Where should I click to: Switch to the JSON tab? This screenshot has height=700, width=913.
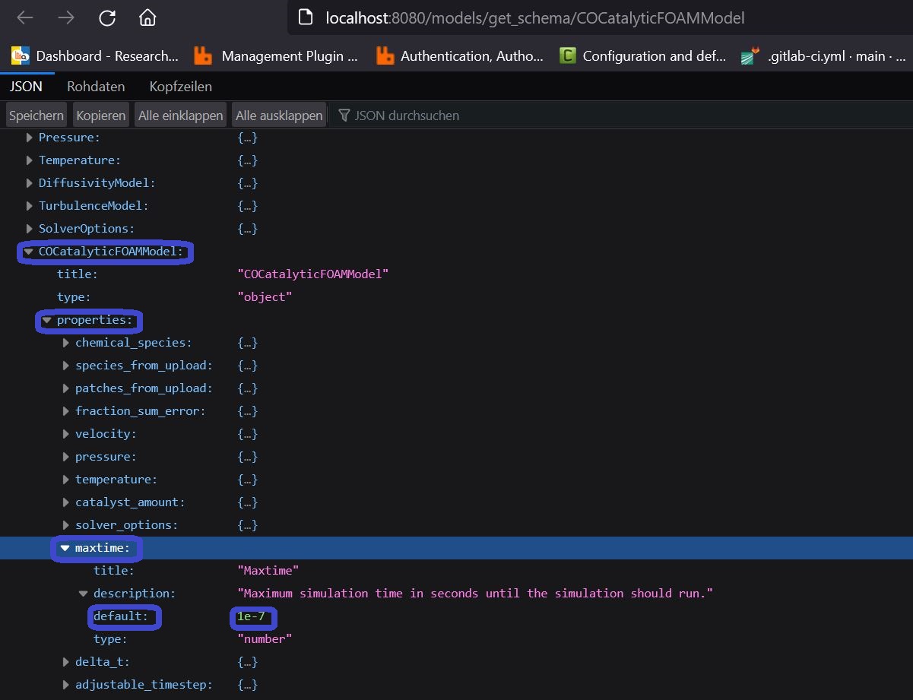pos(26,87)
